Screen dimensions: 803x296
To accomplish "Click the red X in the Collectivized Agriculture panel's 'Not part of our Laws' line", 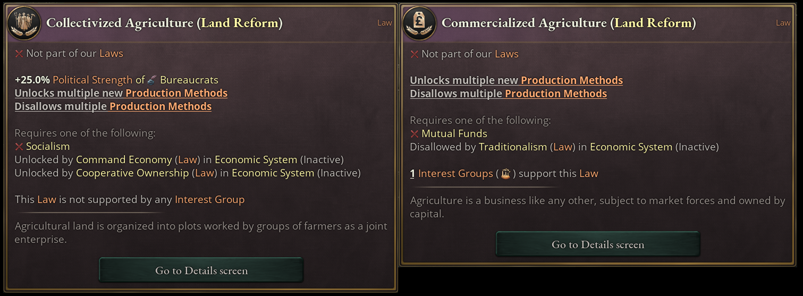I will tap(19, 54).
